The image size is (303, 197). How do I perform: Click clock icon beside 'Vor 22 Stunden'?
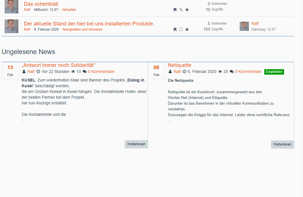(x=38, y=72)
